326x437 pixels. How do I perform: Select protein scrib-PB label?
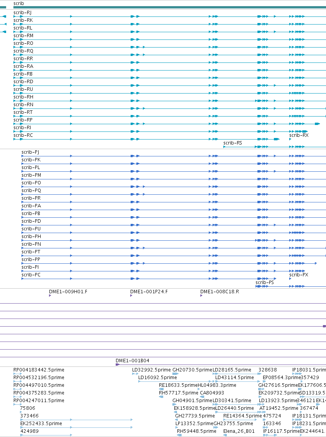click(x=31, y=213)
